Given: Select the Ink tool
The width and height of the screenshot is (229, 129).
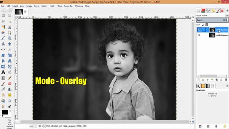Looking at the screenshot, I should [10, 89].
